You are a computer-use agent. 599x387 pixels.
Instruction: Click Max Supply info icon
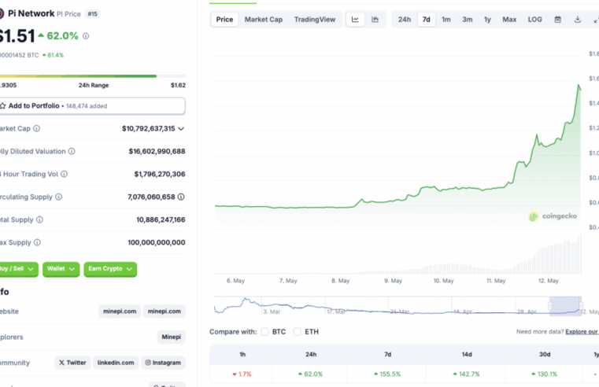(x=37, y=242)
